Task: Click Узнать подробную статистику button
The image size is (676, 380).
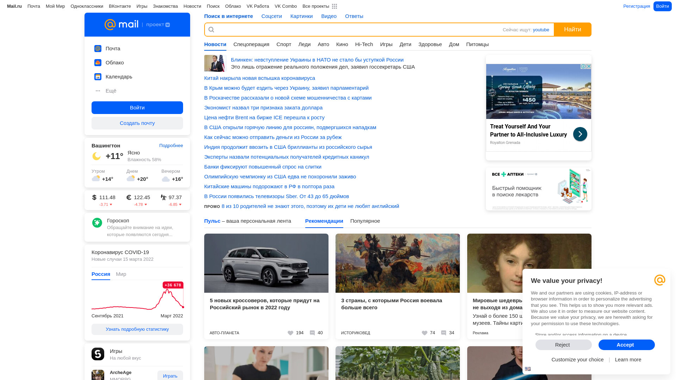Action: pyautogui.click(x=137, y=329)
